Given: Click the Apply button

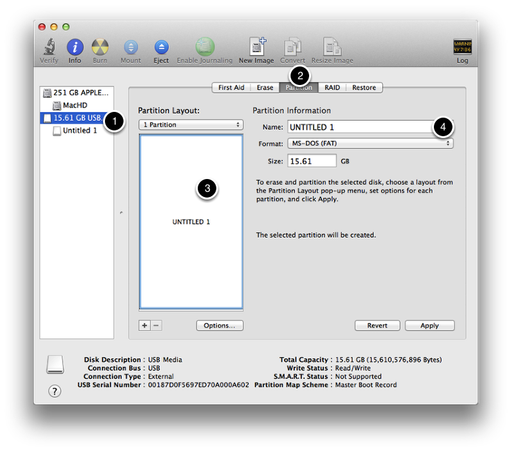Looking at the screenshot, I should pyautogui.click(x=429, y=325).
